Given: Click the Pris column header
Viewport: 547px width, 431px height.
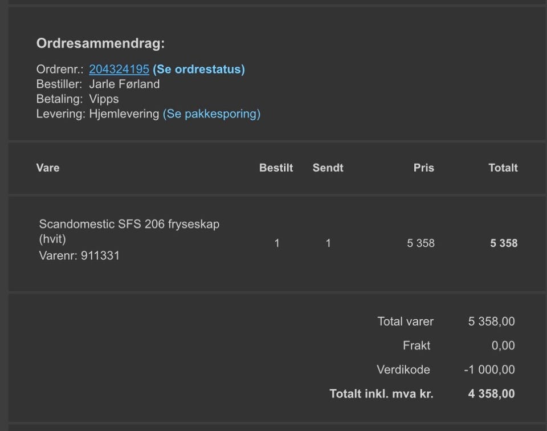Looking at the screenshot, I should click(424, 168).
